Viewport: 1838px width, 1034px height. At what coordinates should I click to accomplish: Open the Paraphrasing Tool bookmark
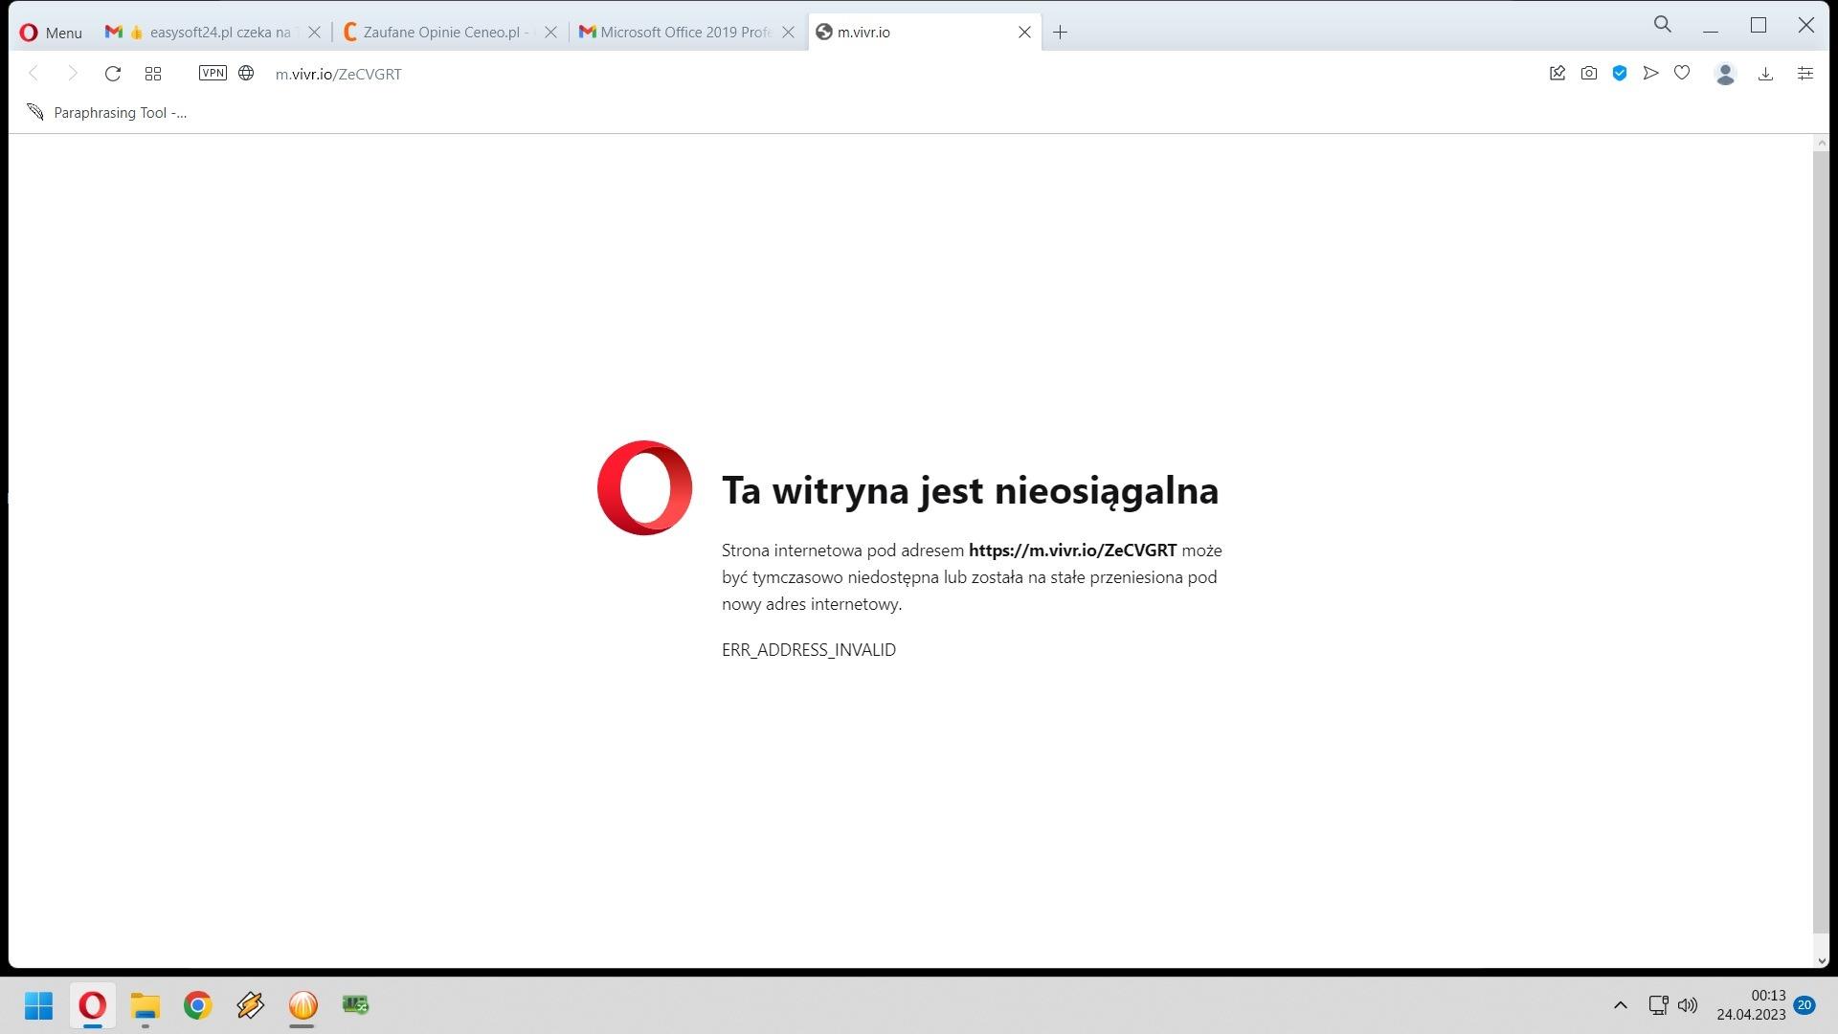pyautogui.click(x=107, y=113)
